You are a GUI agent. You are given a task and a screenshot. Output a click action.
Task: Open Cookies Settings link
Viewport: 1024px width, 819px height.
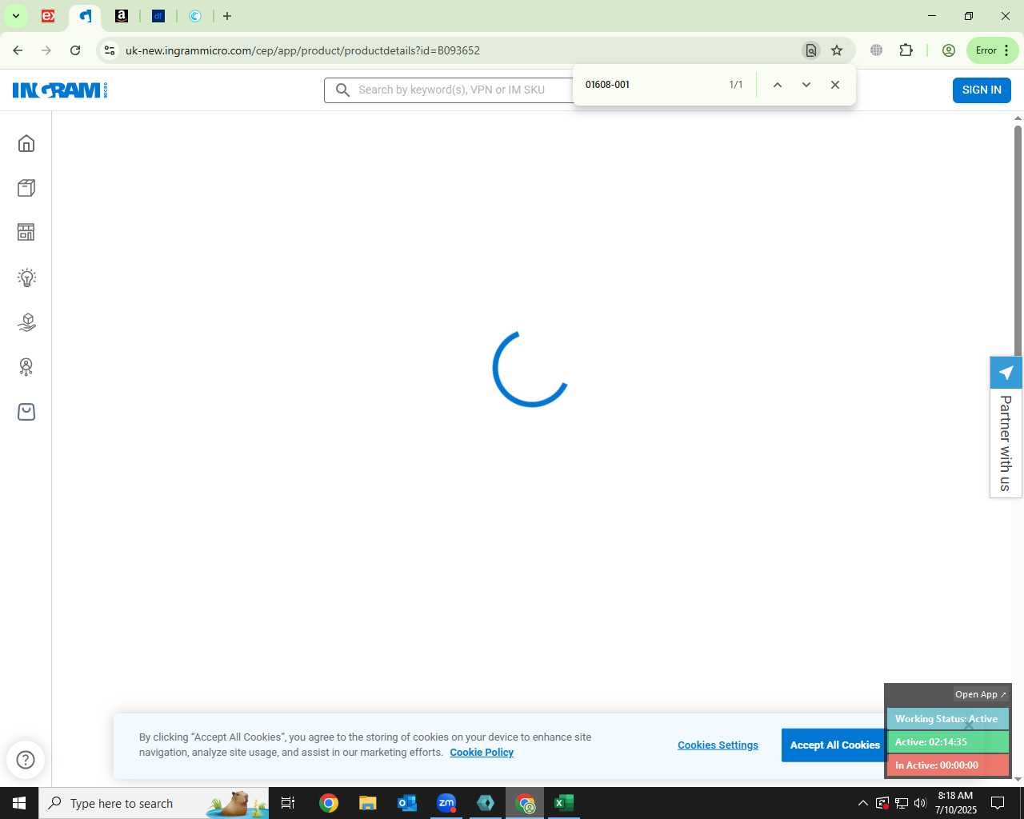click(718, 745)
